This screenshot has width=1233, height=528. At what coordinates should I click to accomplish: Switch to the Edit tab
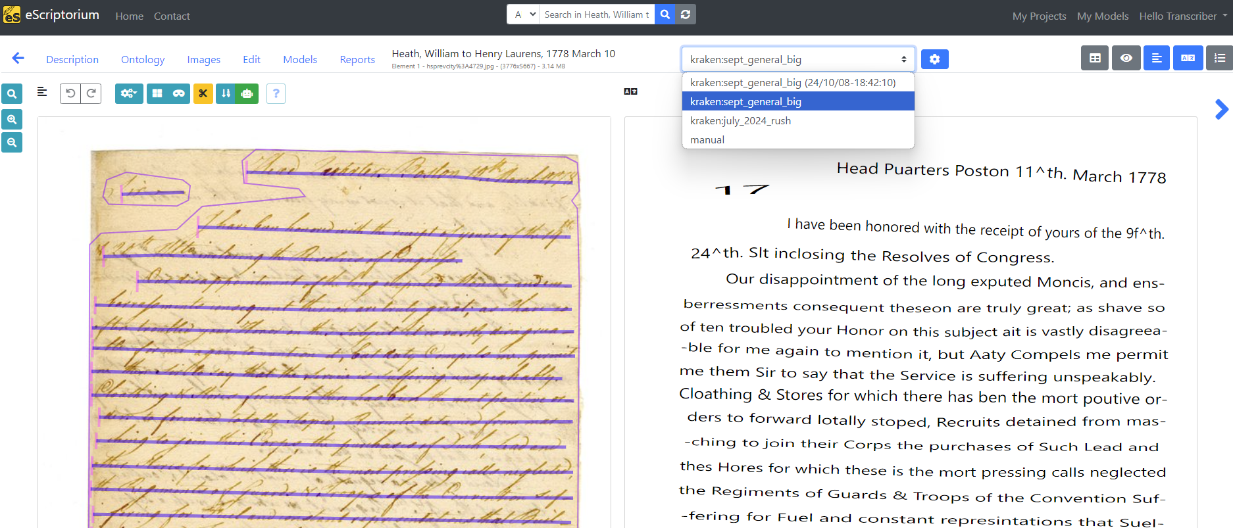coord(251,59)
